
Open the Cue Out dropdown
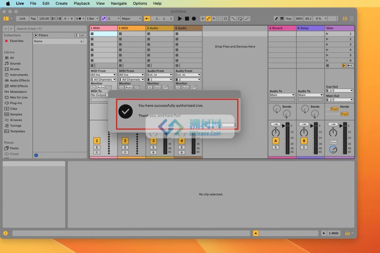click(x=339, y=91)
